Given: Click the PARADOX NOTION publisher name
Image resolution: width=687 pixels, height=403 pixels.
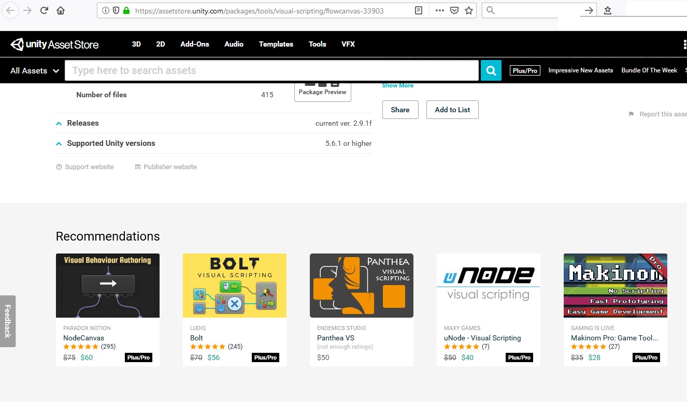Looking at the screenshot, I should [x=87, y=328].
